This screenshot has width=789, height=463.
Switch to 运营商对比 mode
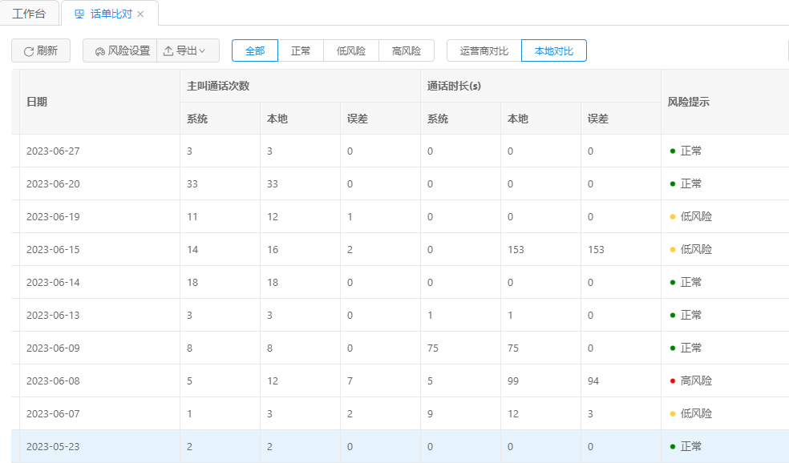[484, 50]
